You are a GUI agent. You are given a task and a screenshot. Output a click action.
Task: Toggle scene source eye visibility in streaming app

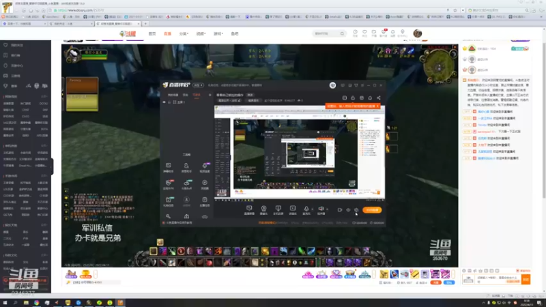click(164, 102)
